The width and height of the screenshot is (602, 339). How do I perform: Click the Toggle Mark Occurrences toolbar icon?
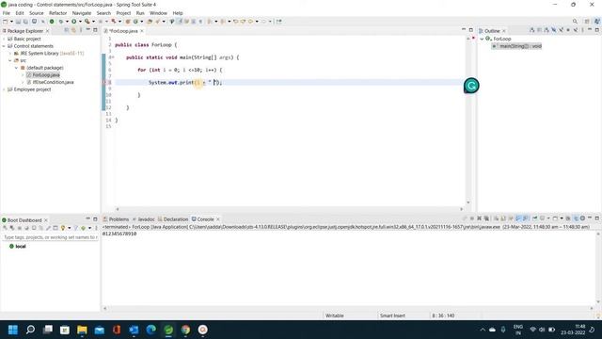click(x=180, y=22)
